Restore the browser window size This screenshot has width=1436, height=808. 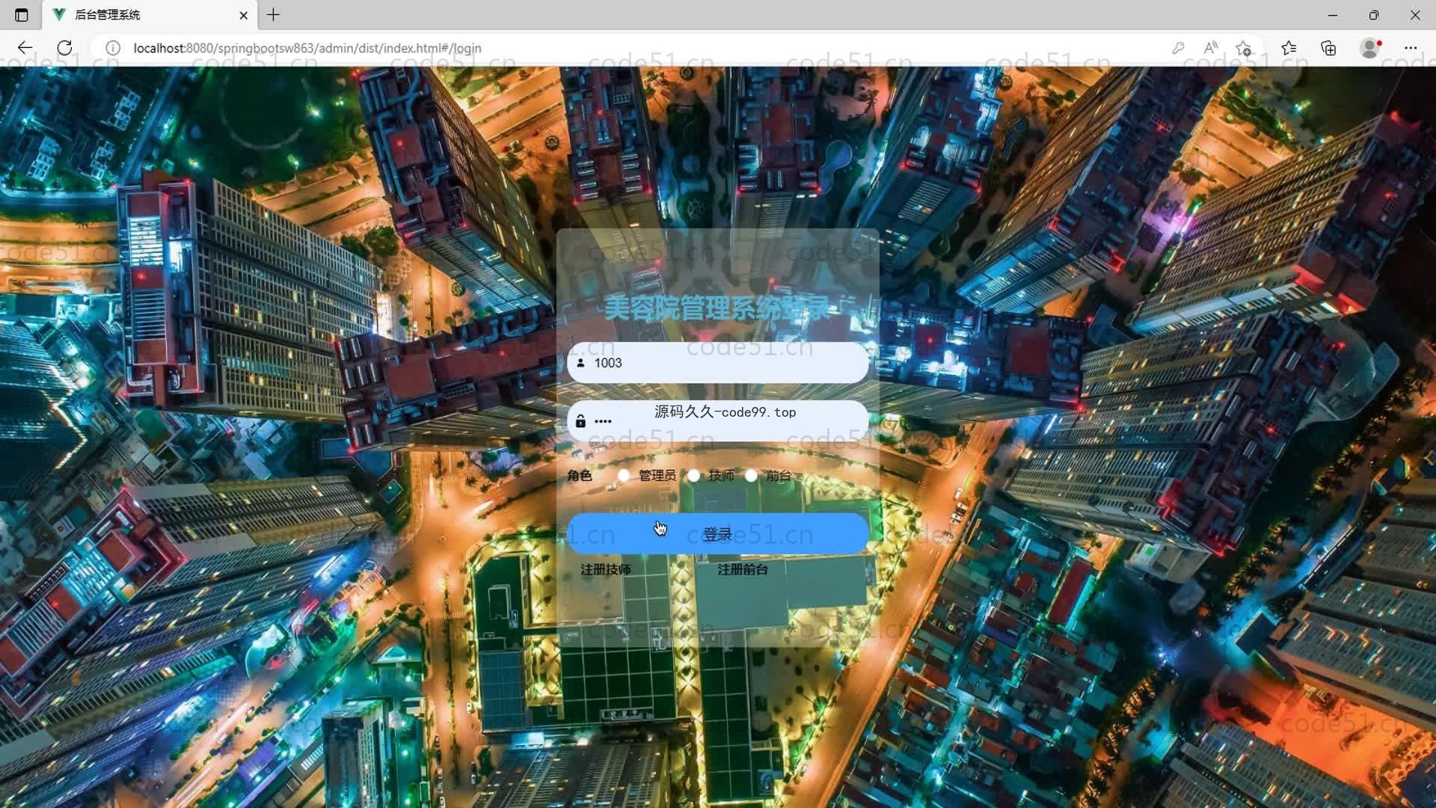coord(1374,15)
